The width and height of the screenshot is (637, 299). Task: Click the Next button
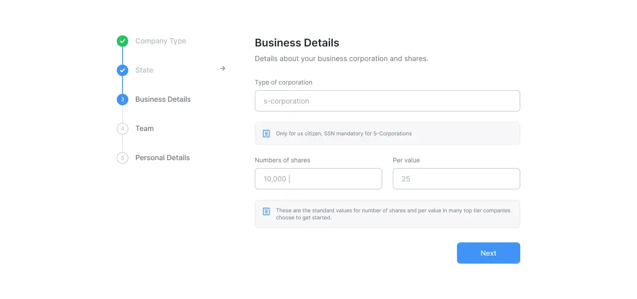[x=488, y=253]
